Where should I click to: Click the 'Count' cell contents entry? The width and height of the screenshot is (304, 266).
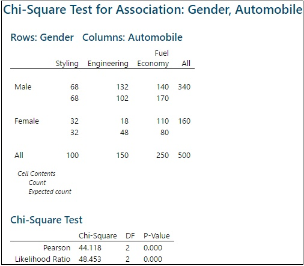(37, 183)
